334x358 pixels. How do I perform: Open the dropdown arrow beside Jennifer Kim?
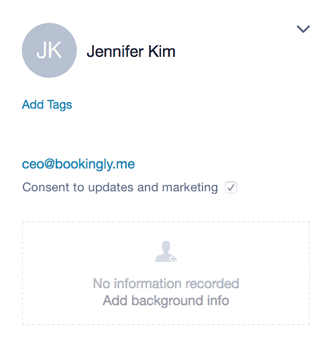303,29
